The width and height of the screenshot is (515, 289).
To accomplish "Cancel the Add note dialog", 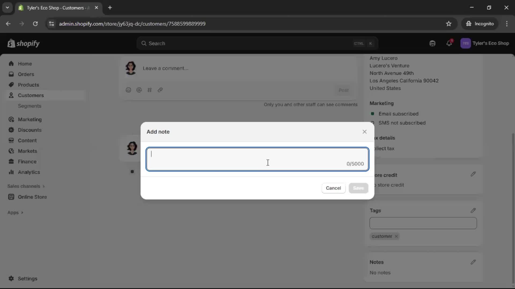I will pyautogui.click(x=333, y=188).
